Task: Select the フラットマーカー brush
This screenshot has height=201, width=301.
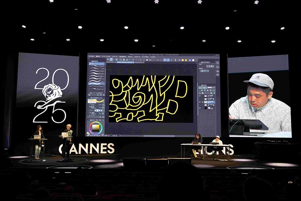Action: coord(97,89)
